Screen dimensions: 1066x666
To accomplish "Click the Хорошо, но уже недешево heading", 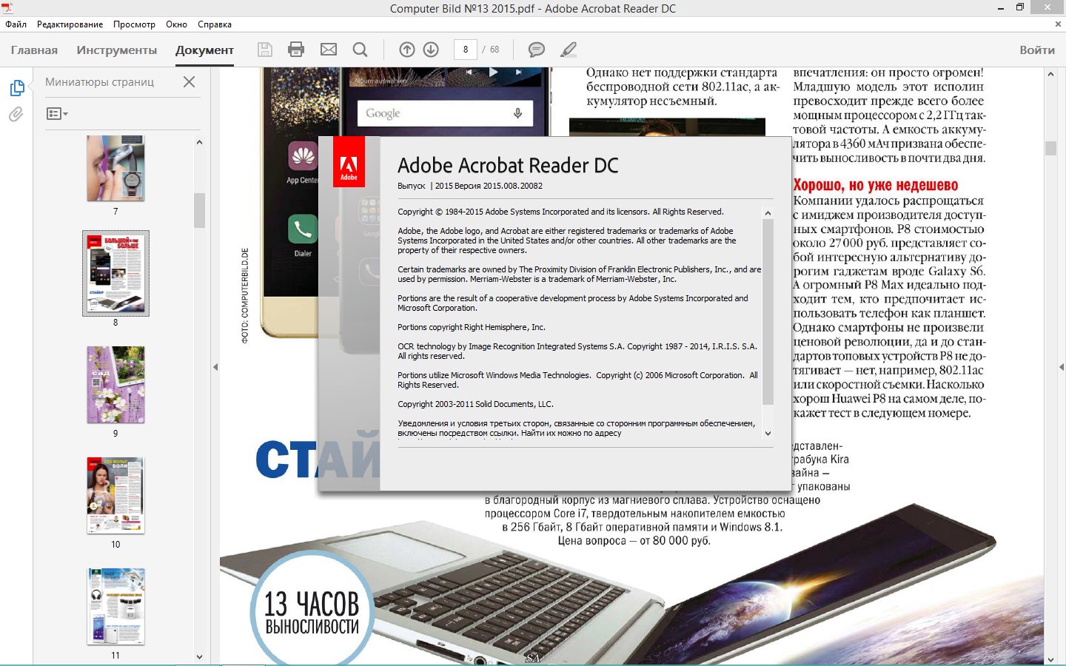I will [x=876, y=185].
